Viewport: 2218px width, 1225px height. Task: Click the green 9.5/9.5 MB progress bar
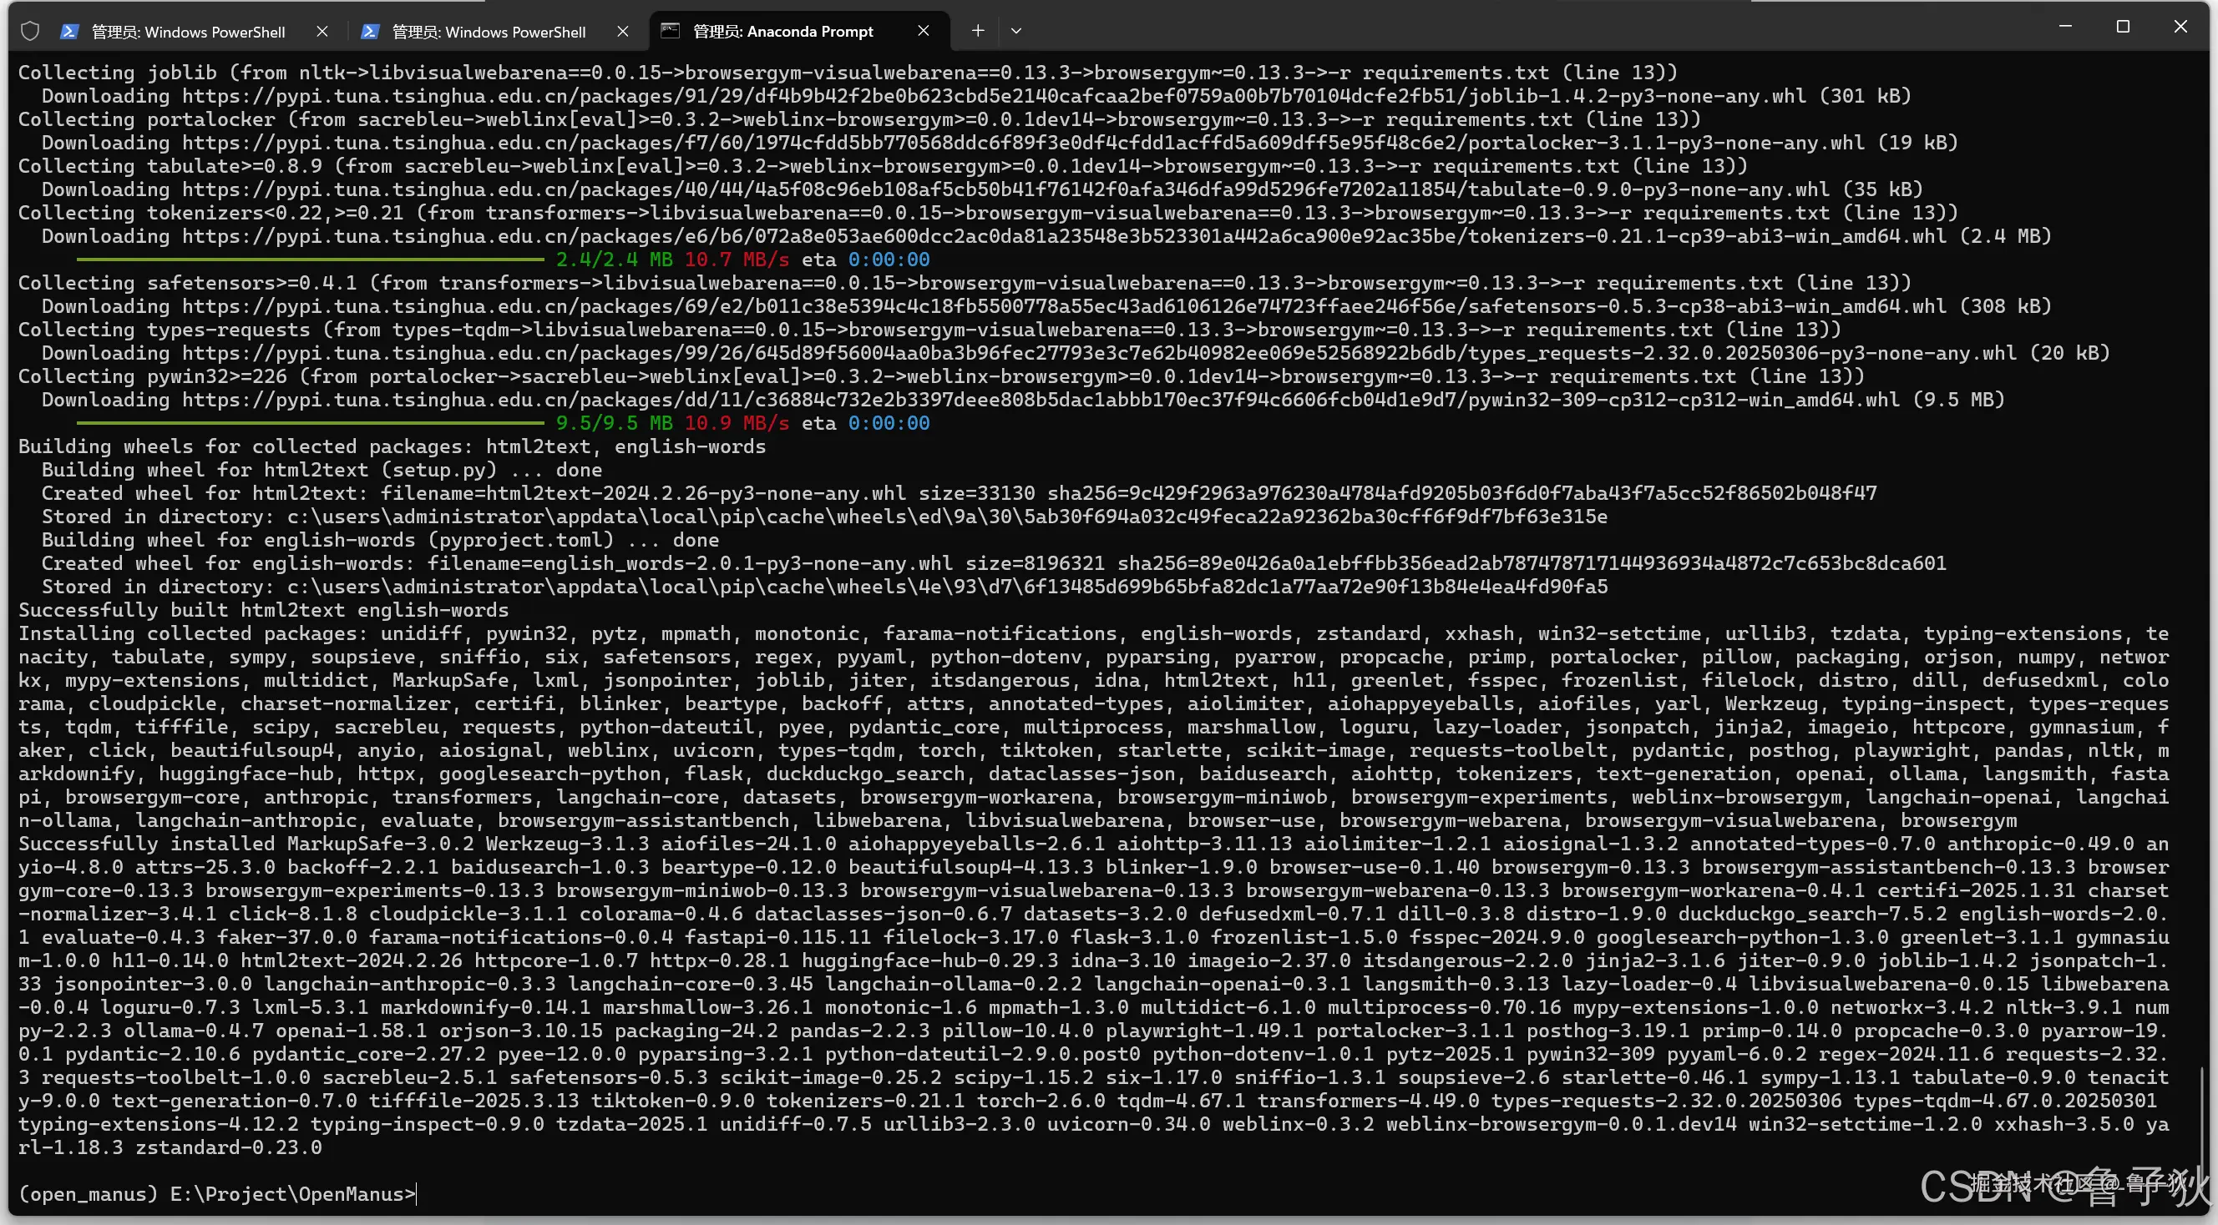310,423
